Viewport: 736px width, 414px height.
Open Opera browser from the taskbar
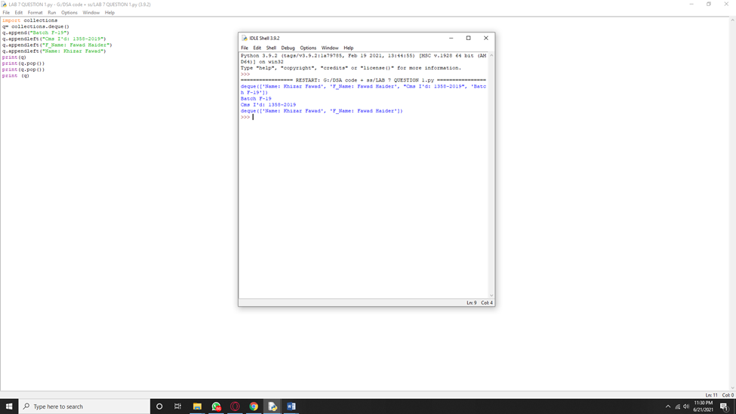click(x=235, y=406)
